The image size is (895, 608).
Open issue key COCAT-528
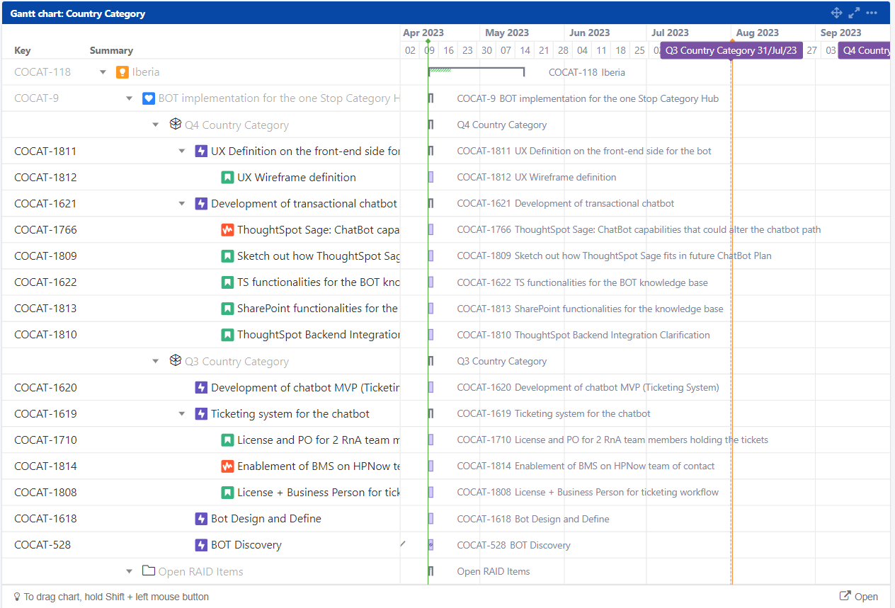tap(42, 545)
